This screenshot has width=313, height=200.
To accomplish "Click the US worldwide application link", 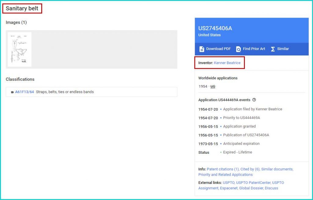I will tap(213, 86).
